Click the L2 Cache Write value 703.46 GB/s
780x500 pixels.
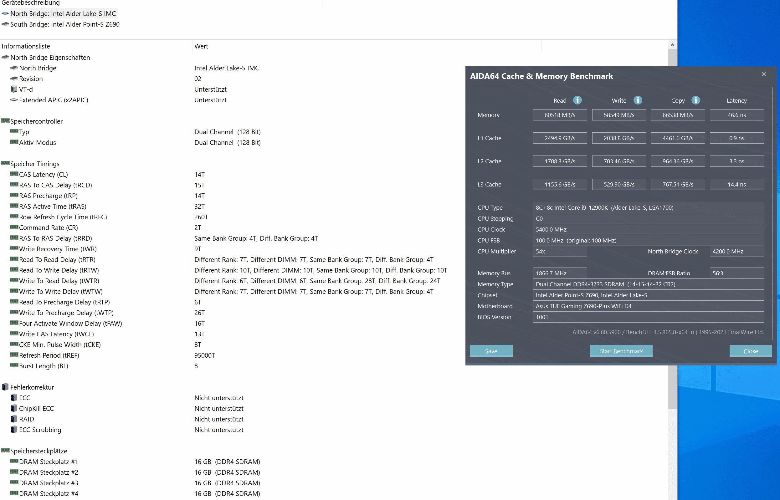coord(619,161)
